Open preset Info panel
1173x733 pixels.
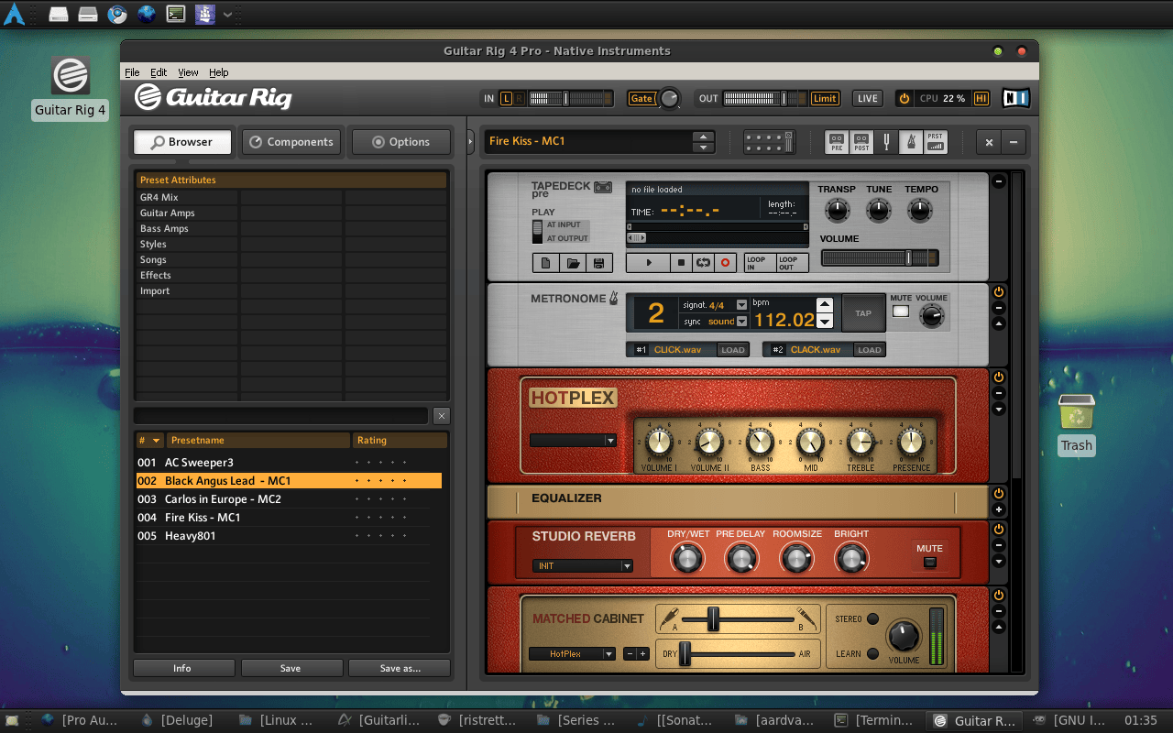click(182, 668)
